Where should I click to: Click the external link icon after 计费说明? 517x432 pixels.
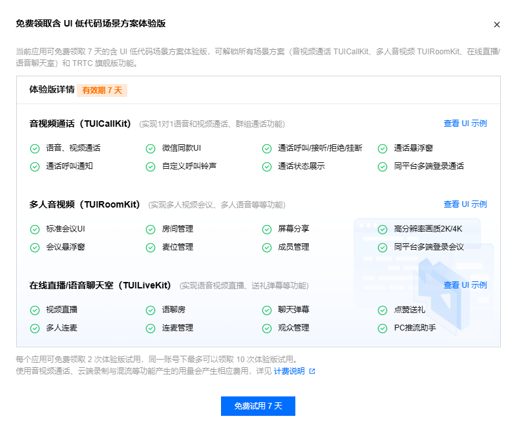(x=312, y=372)
